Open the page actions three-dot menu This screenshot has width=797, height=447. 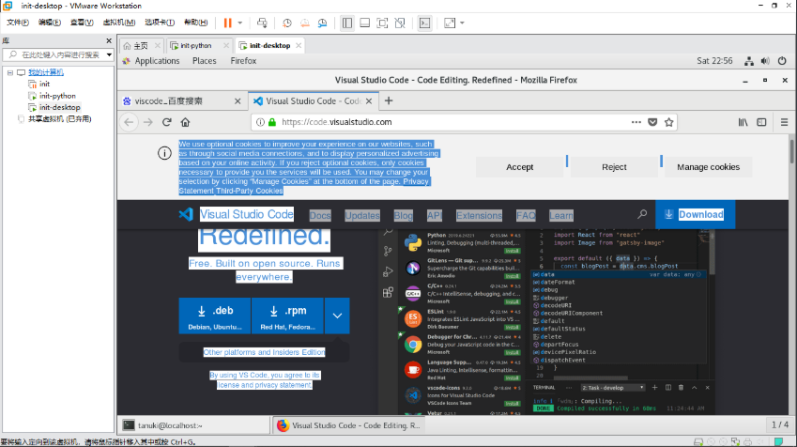click(636, 122)
